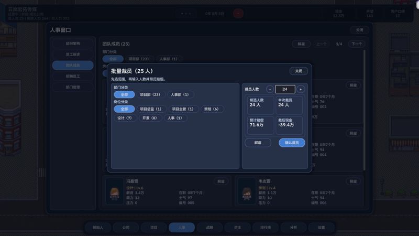Go to previous page with 上一个
419x236 pixels.
pos(321,44)
